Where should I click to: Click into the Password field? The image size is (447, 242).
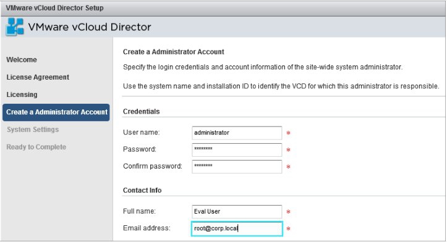point(237,149)
